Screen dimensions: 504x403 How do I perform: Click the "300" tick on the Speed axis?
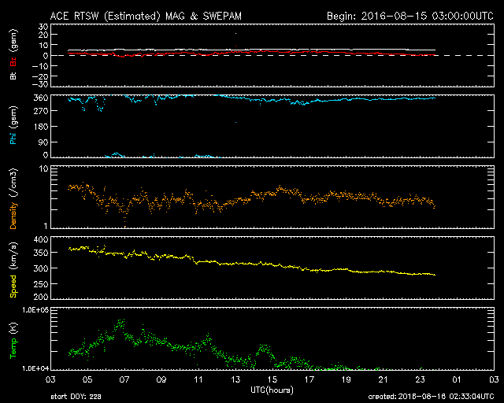pos(41,268)
